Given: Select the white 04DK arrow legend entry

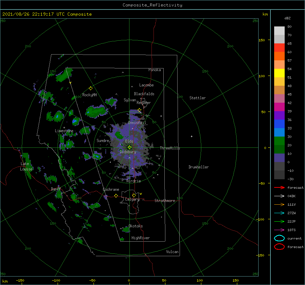Looking at the screenshot, I should click(x=279, y=196).
